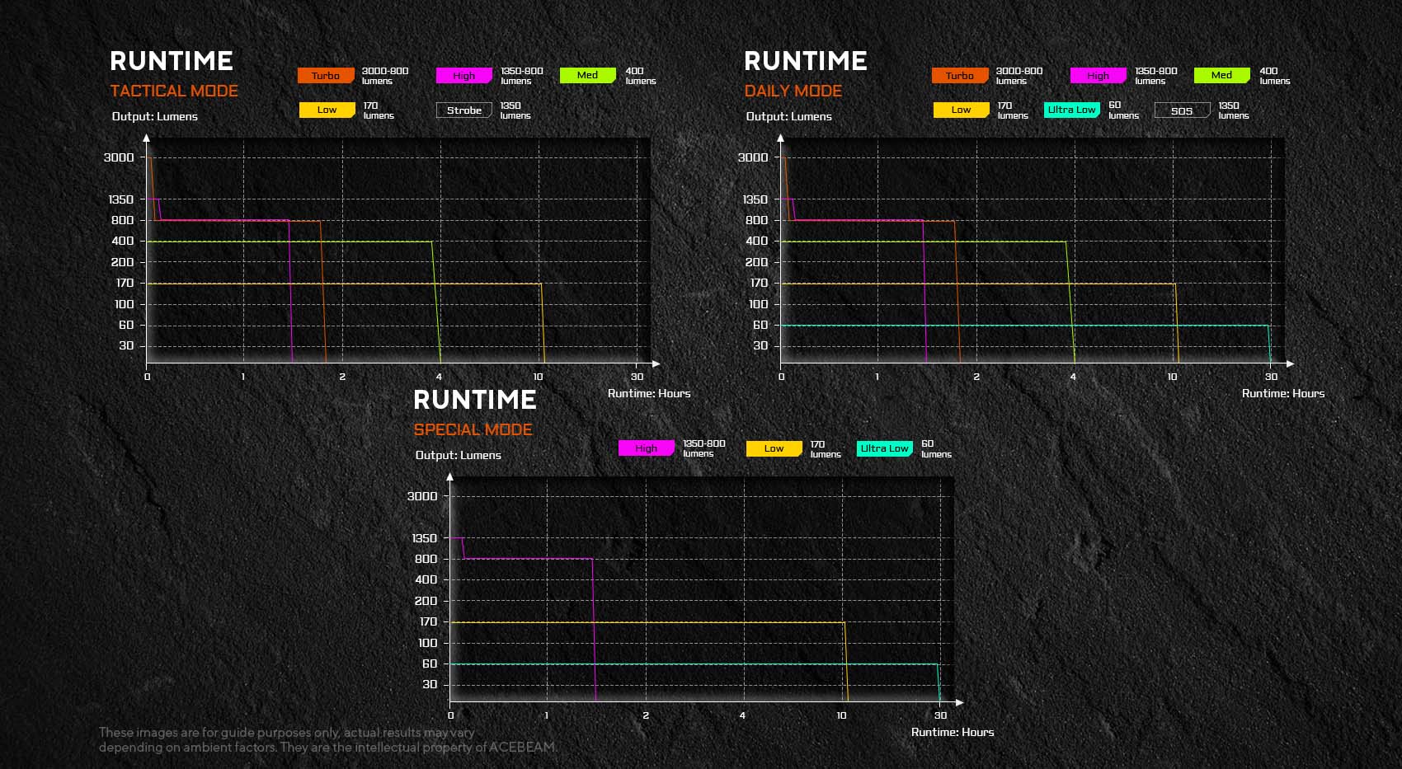Screen dimensions: 1402x769
Task: Select the Low badge in Special Mode legend
Action: (774, 448)
